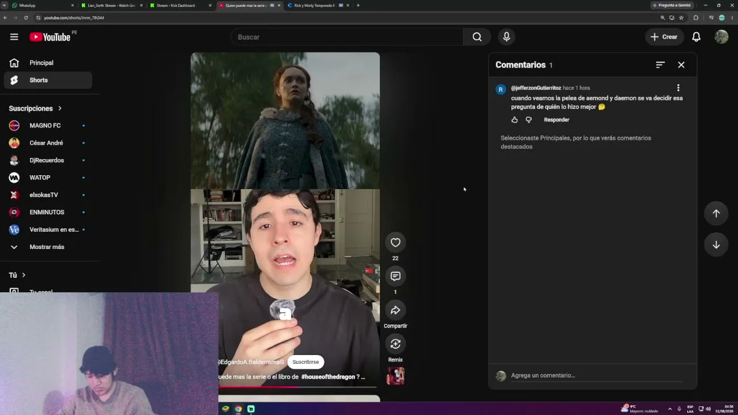Open the taskbar volume control

[708, 409]
